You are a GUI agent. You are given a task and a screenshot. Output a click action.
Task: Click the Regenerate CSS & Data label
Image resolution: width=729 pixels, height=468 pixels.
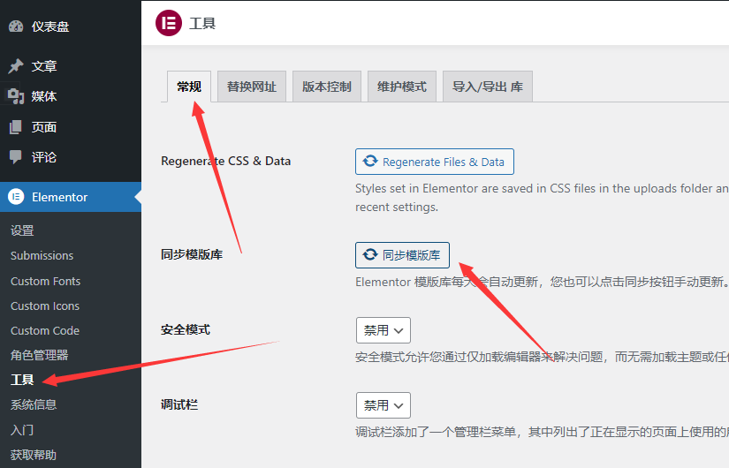coord(226,161)
